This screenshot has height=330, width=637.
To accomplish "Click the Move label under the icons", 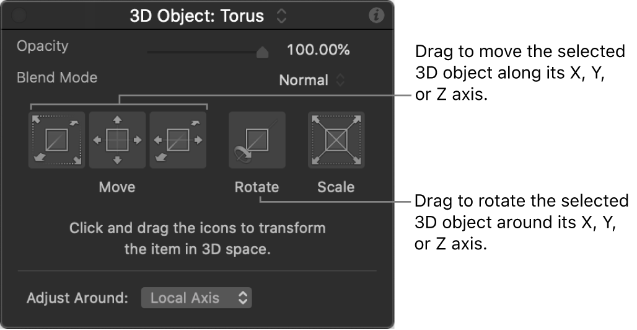I will tap(117, 187).
